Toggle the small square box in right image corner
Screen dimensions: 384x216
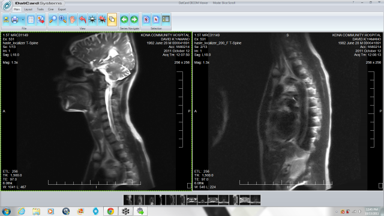pyautogui.click(x=380, y=186)
